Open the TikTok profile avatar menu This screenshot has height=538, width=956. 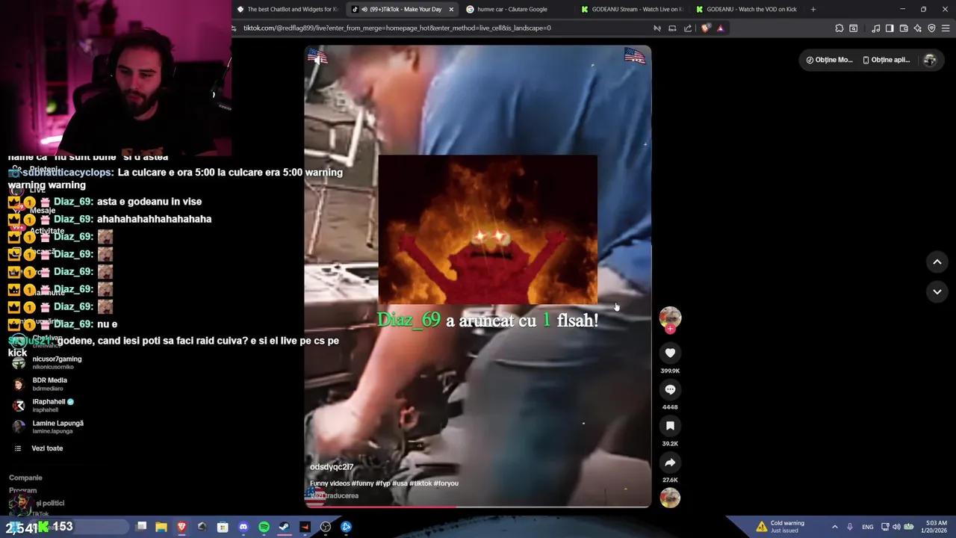click(x=930, y=60)
